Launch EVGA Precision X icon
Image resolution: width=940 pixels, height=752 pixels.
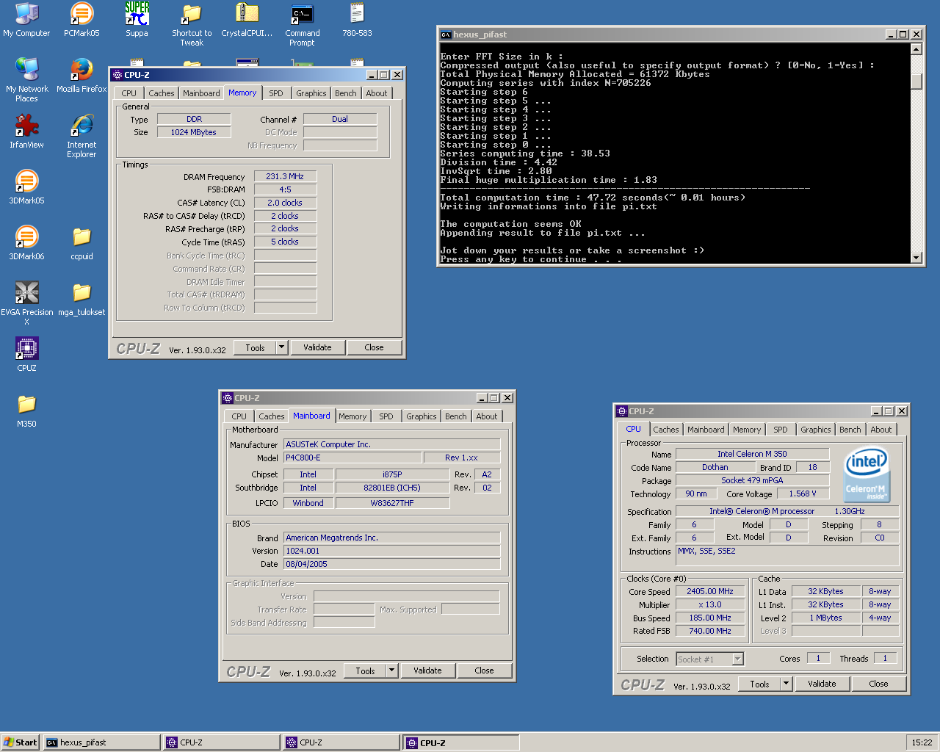coord(26,303)
